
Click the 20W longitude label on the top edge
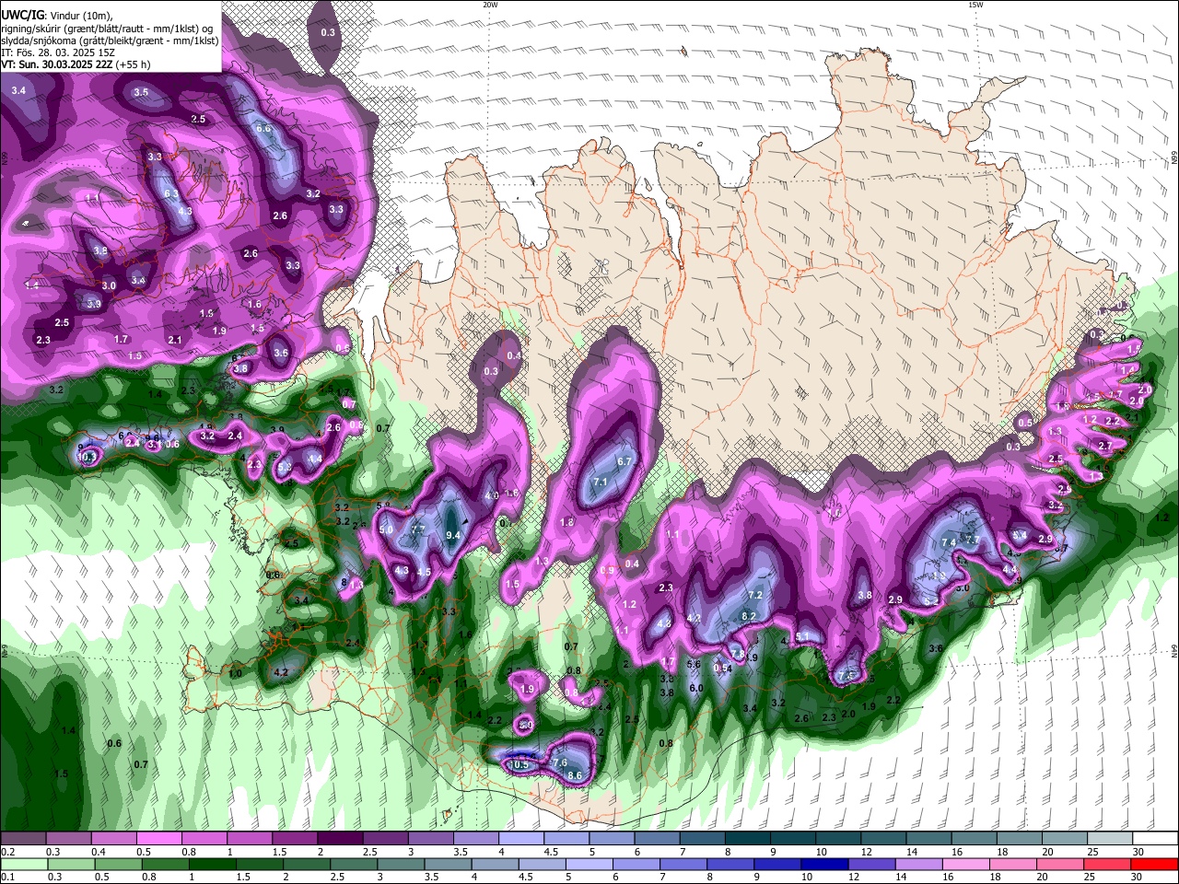[x=490, y=5]
